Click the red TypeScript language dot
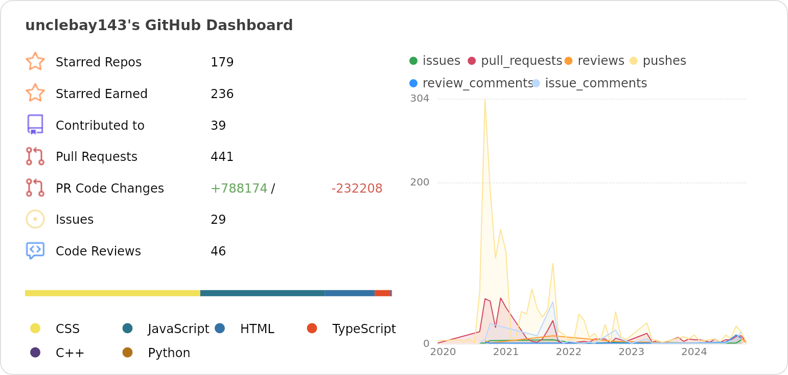Image resolution: width=788 pixels, height=375 pixels. [312, 328]
